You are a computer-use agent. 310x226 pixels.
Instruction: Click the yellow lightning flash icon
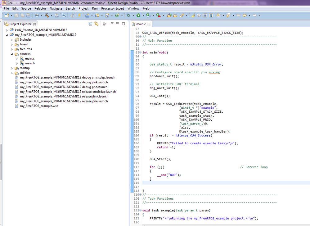79,15
